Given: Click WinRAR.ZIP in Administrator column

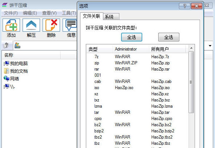Looking at the screenshot, I should (126, 63).
